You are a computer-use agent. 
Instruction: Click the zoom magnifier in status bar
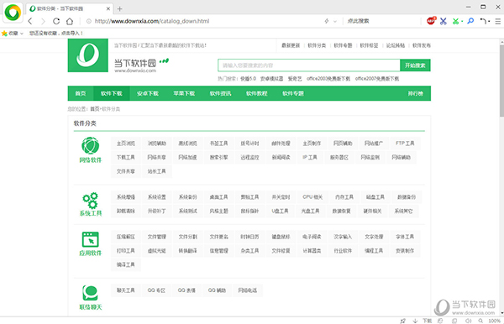pyautogui.click(x=480, y=321)
